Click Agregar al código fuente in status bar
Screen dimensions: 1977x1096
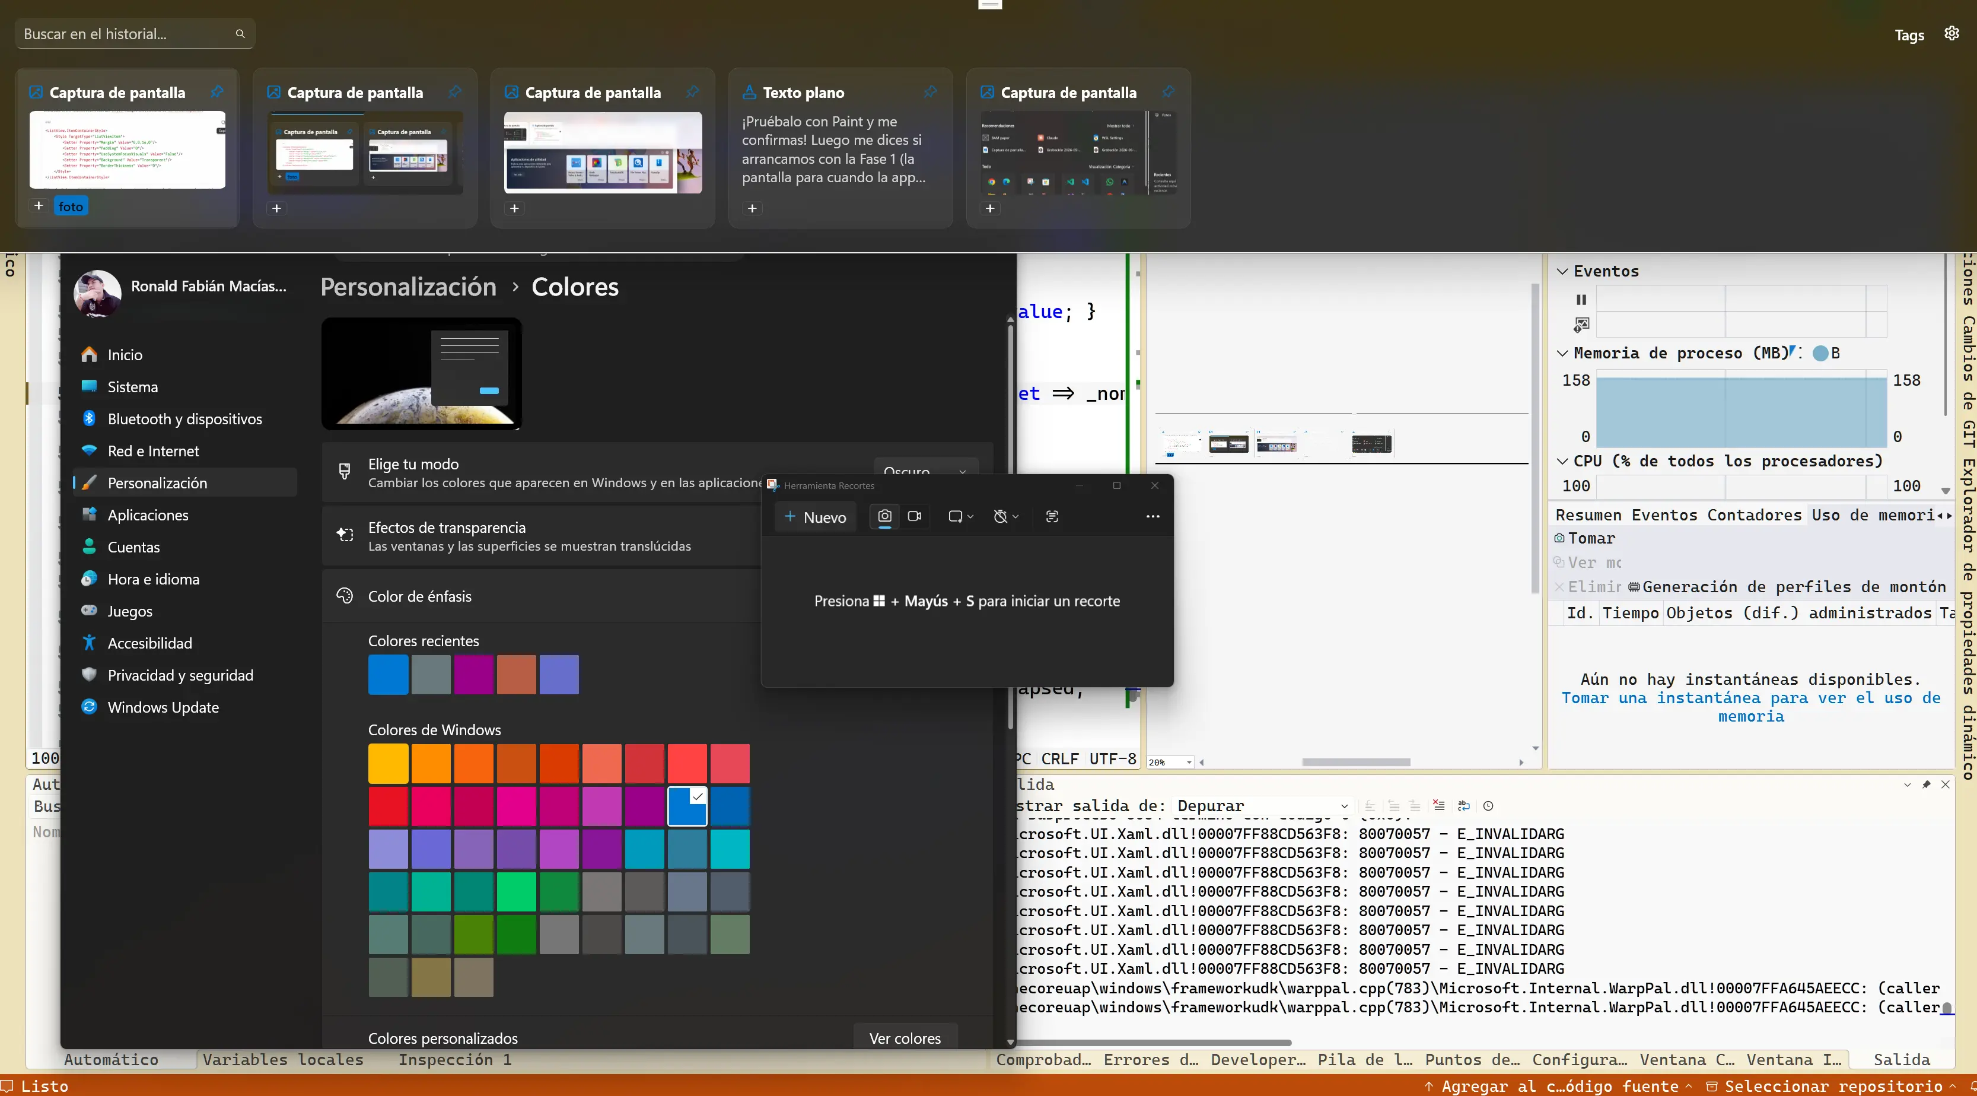1559,1086
